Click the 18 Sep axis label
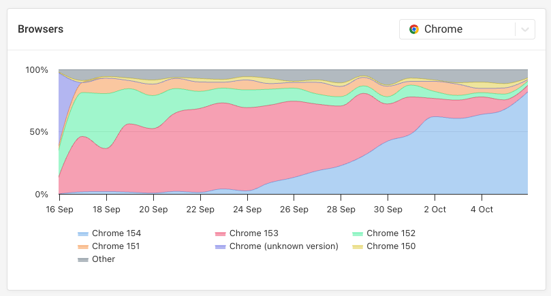Viewport: 551px width, 296px height. [106, 210]
